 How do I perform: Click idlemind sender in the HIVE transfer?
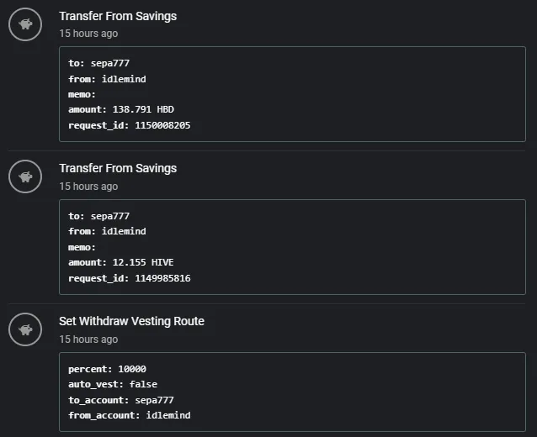tap(124, 231)
